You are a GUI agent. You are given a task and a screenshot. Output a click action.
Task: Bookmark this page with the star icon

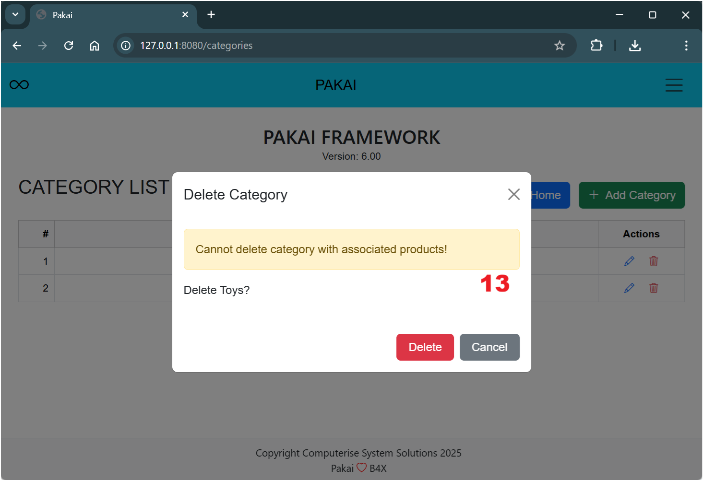click(x=560, y=46)
